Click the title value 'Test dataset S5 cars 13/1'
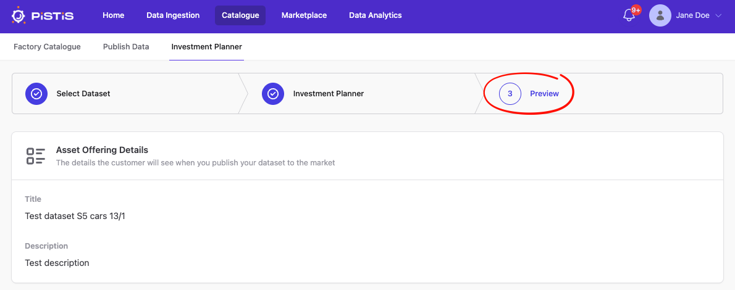The width and height of the screenshot is (735, 290). (x=75, y=216)
